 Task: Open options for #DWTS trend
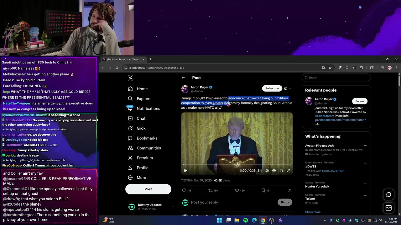(x=365, y=163)
